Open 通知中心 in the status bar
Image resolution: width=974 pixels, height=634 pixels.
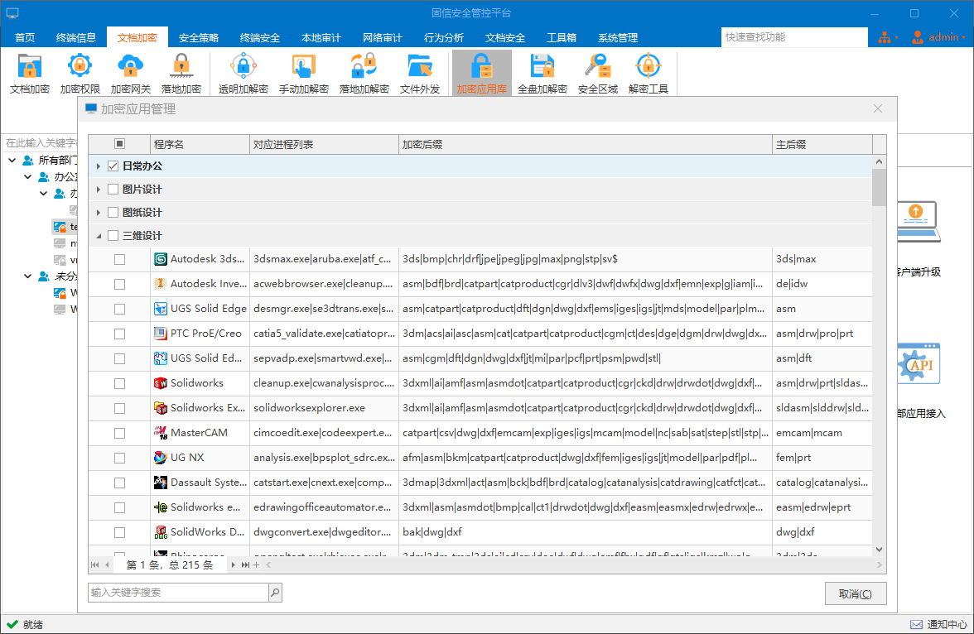939,624
